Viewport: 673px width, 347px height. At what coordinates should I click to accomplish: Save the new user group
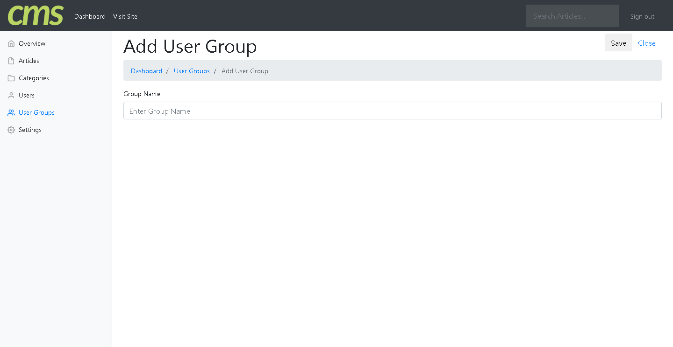618,43
